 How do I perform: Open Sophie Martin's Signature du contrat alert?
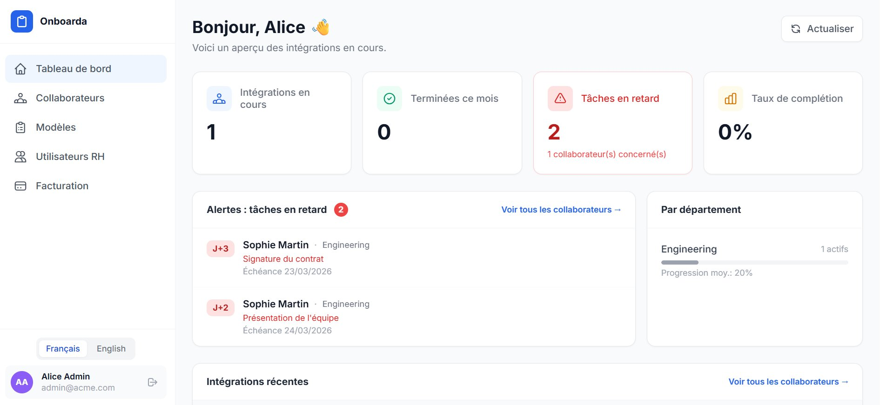(414, 258)
